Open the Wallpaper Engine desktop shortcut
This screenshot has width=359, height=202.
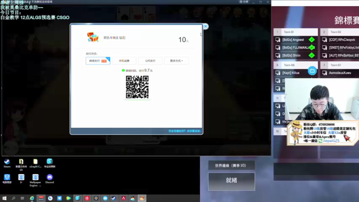[35, 180]
